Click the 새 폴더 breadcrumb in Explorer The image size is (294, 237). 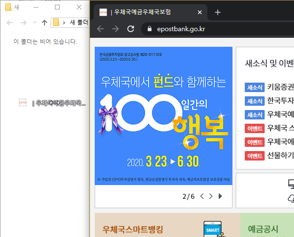pos(79,23)
